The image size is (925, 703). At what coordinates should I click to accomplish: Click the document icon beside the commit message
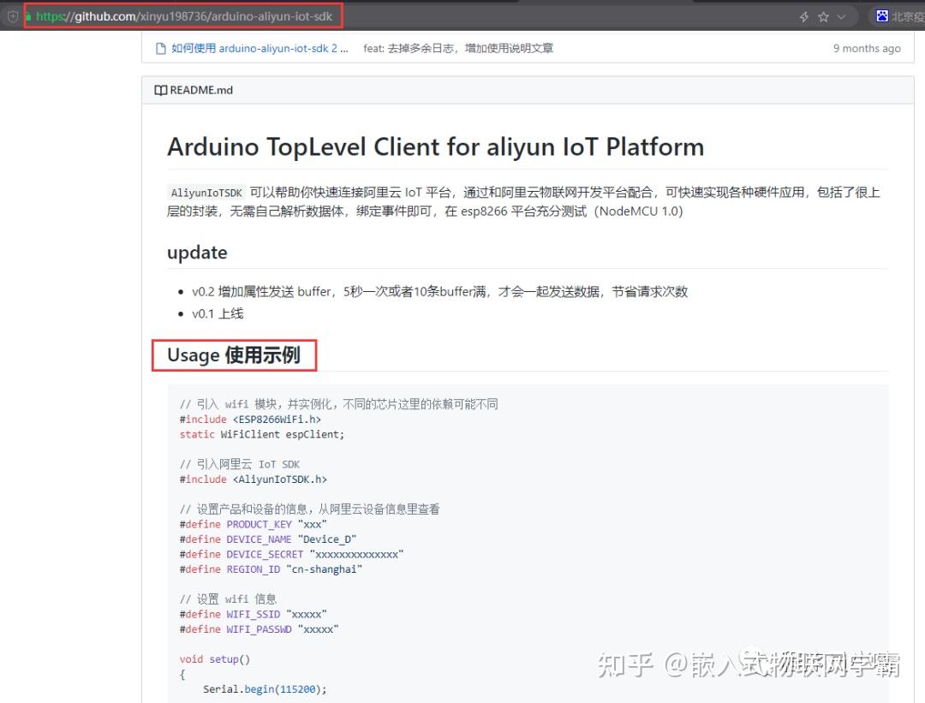(160, 48)
